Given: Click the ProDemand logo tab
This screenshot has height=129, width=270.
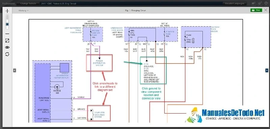Looking at the screenshot, I should (8, 3).
